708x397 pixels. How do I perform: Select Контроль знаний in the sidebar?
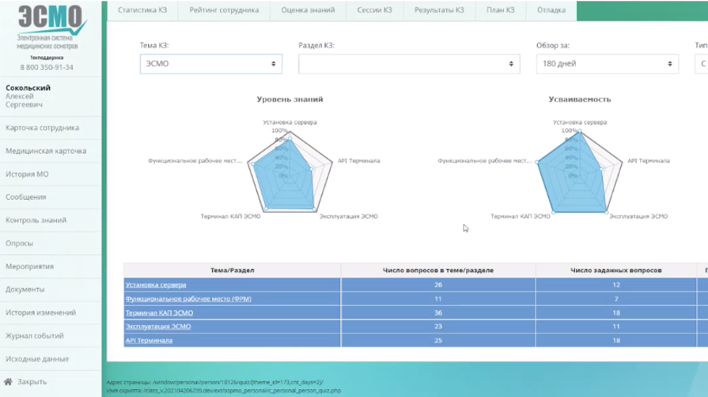point(36,220)
